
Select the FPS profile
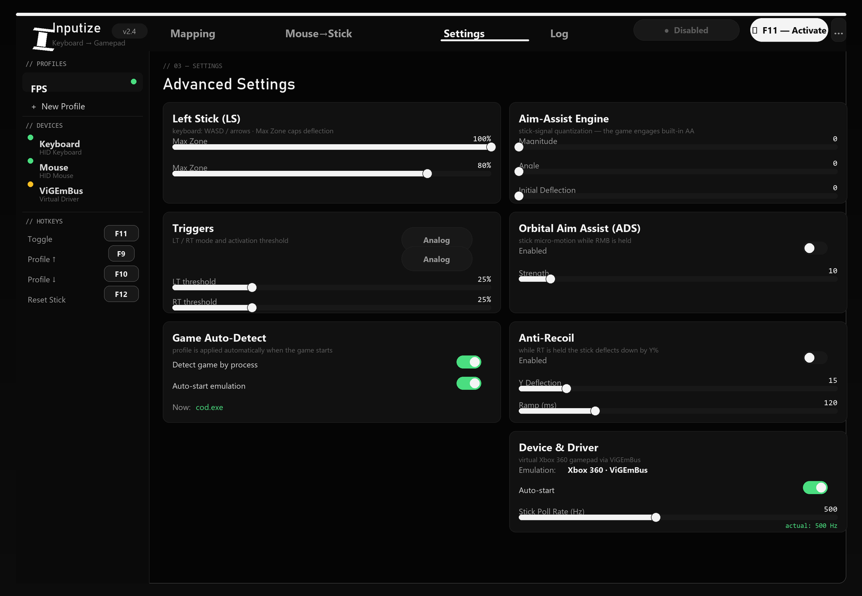click(x=82, y=82)
